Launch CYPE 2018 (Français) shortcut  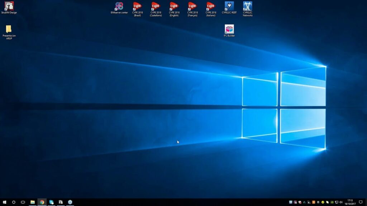(192, 6)
